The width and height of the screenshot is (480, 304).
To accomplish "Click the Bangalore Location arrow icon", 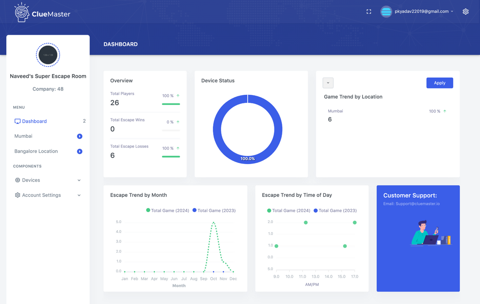I will (x=80, y=151).
